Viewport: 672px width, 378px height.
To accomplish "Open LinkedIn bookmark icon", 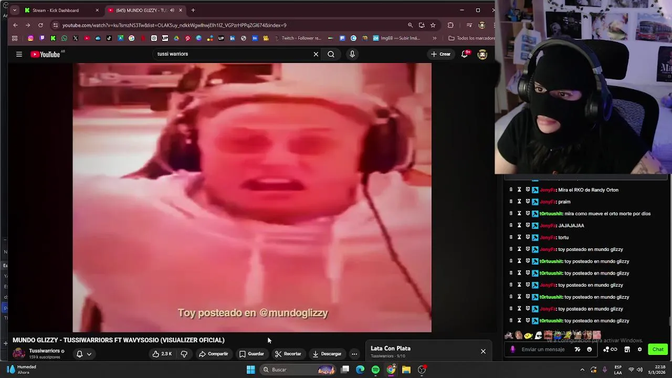I will pyautogui.click(x=232, y=38).
